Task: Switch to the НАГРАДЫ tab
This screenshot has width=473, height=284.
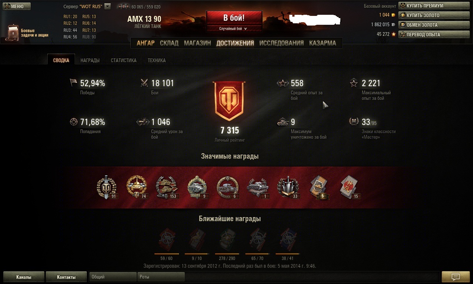Action: (90, 60)
